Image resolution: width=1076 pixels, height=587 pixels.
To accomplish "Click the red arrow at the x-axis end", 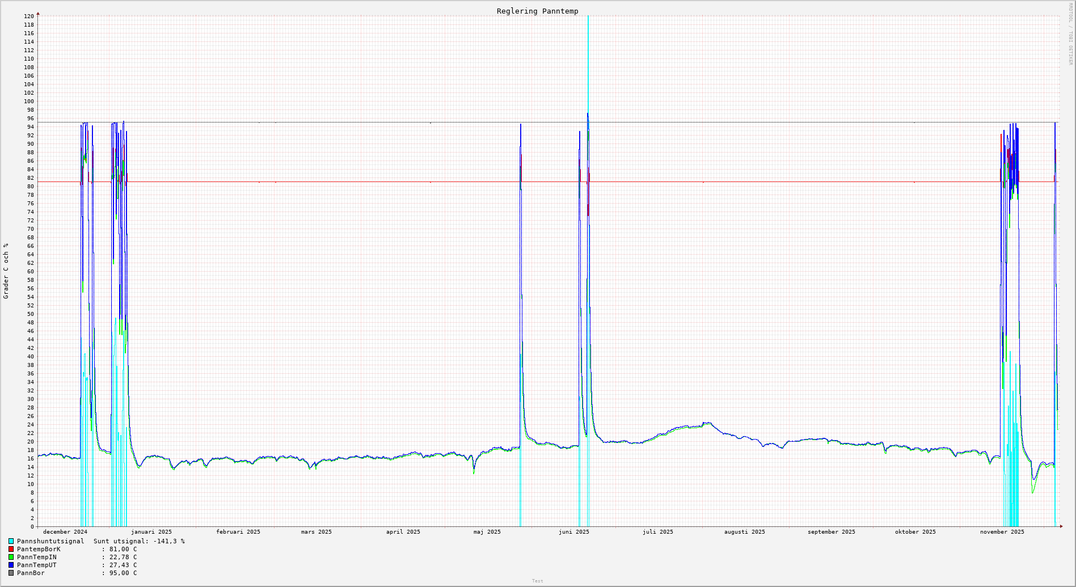I will click(x=1061, y=526).
